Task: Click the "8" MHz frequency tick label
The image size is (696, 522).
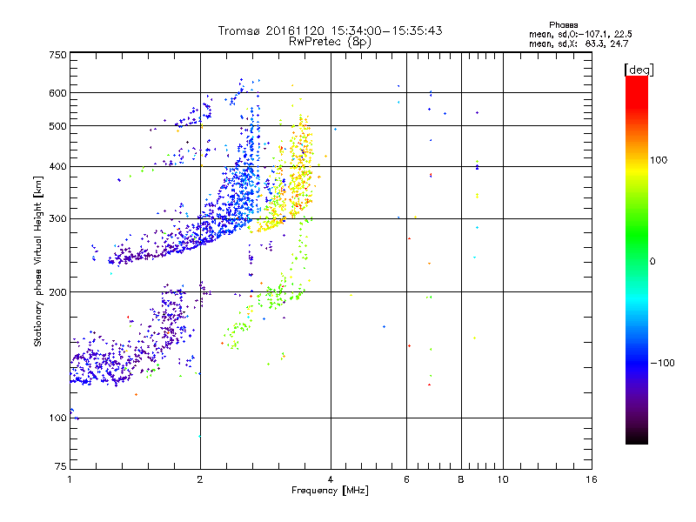Action: (461, 479)
